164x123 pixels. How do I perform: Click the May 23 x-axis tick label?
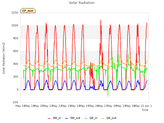[x=66, y=106]
